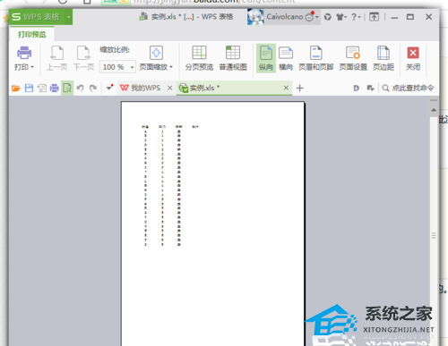Click the export to PDF icon in quick toolbar
Image resolution: width=448 pixels, height=346 pixels.
42,88
